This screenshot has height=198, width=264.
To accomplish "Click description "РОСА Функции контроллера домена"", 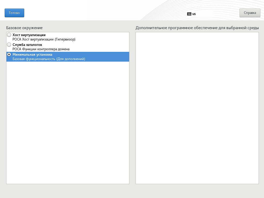I will [41, 49].
